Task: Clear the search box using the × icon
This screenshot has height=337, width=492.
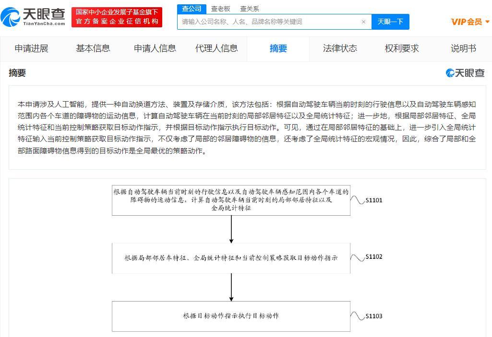Action: point(363,22)
